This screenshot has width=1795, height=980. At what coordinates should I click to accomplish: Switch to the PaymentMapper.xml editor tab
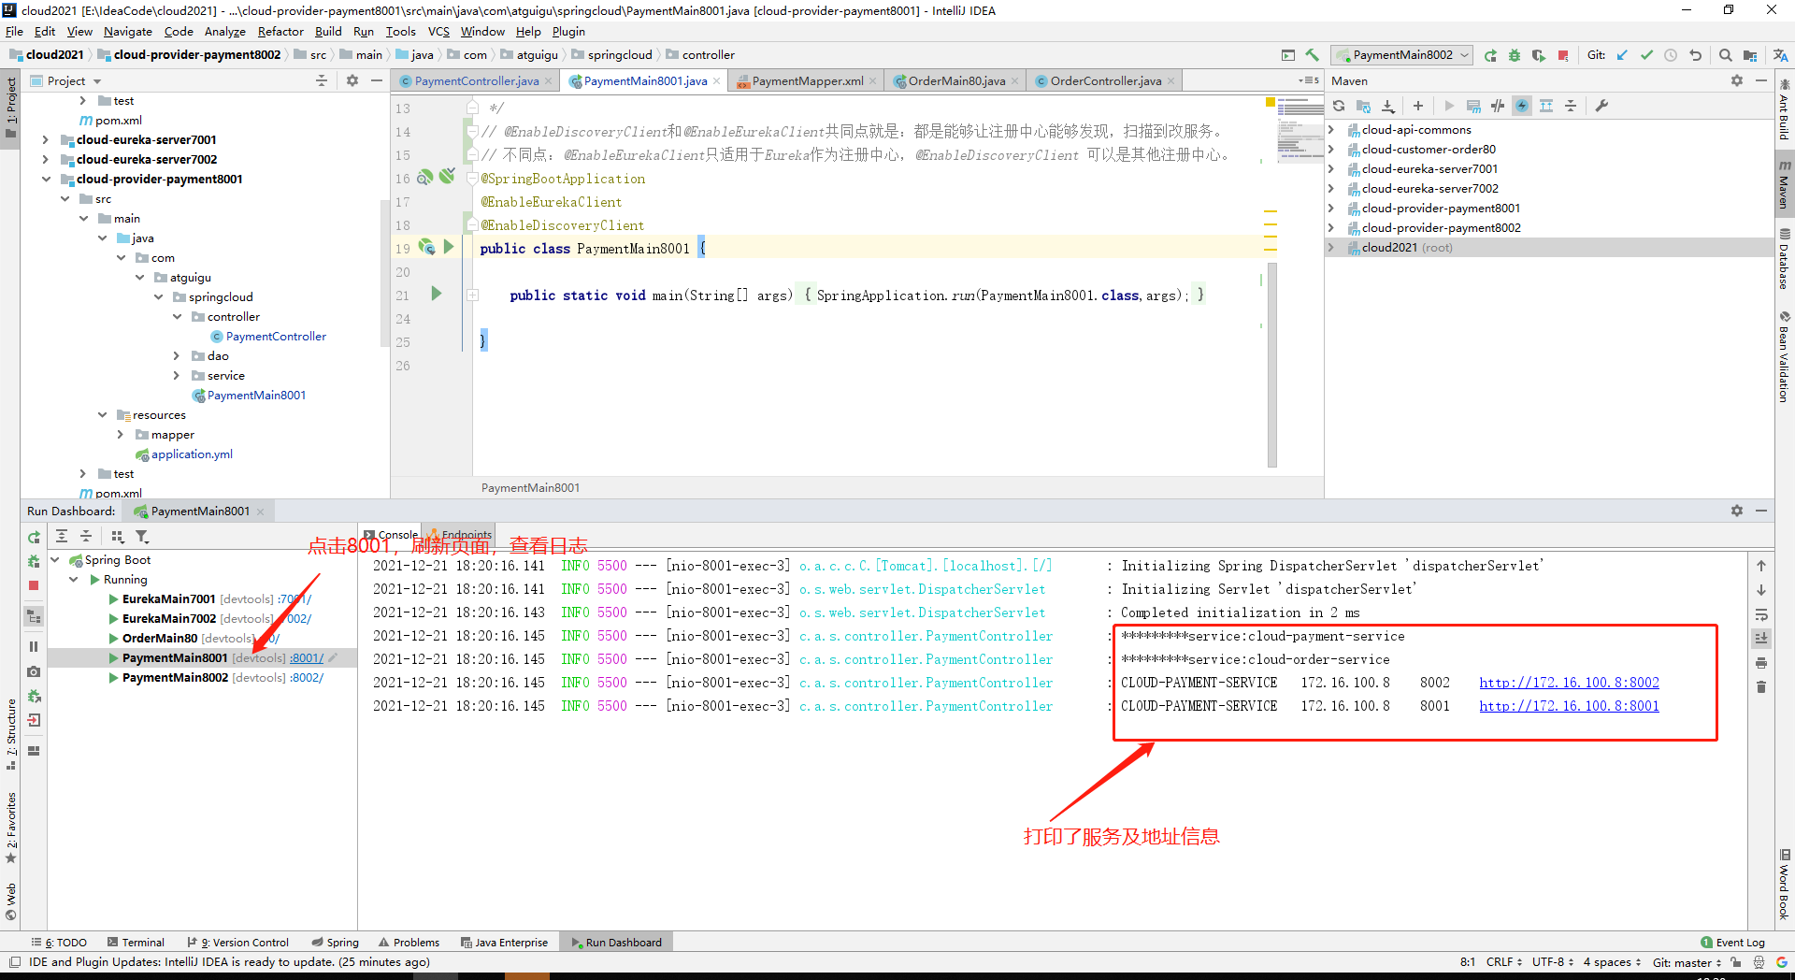[x=808, y=81]
